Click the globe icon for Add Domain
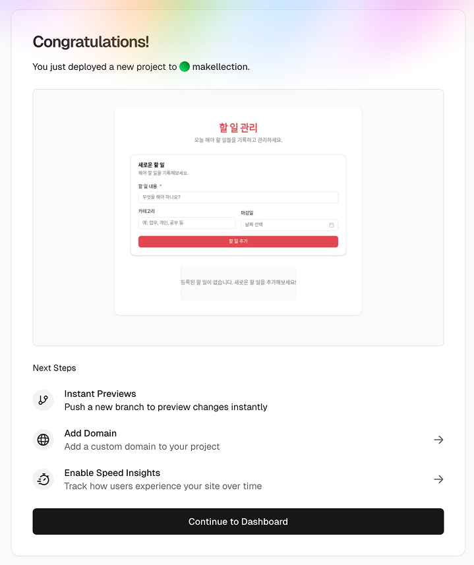 point(44,440)
